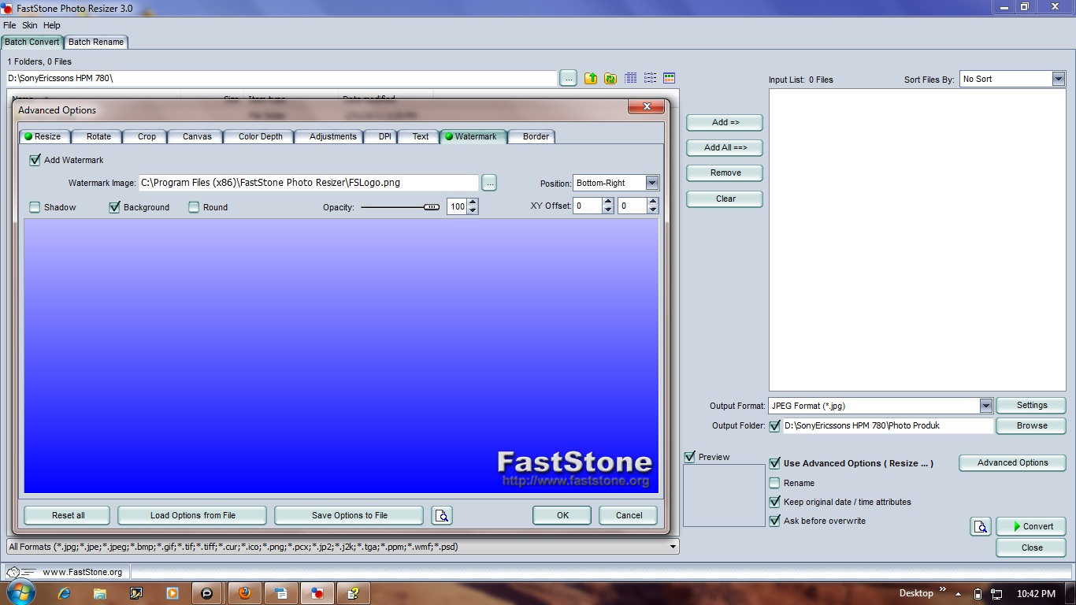Screen dimensions: 1076x605
Task: Go up one folder level icon
Action: point(590,78)
